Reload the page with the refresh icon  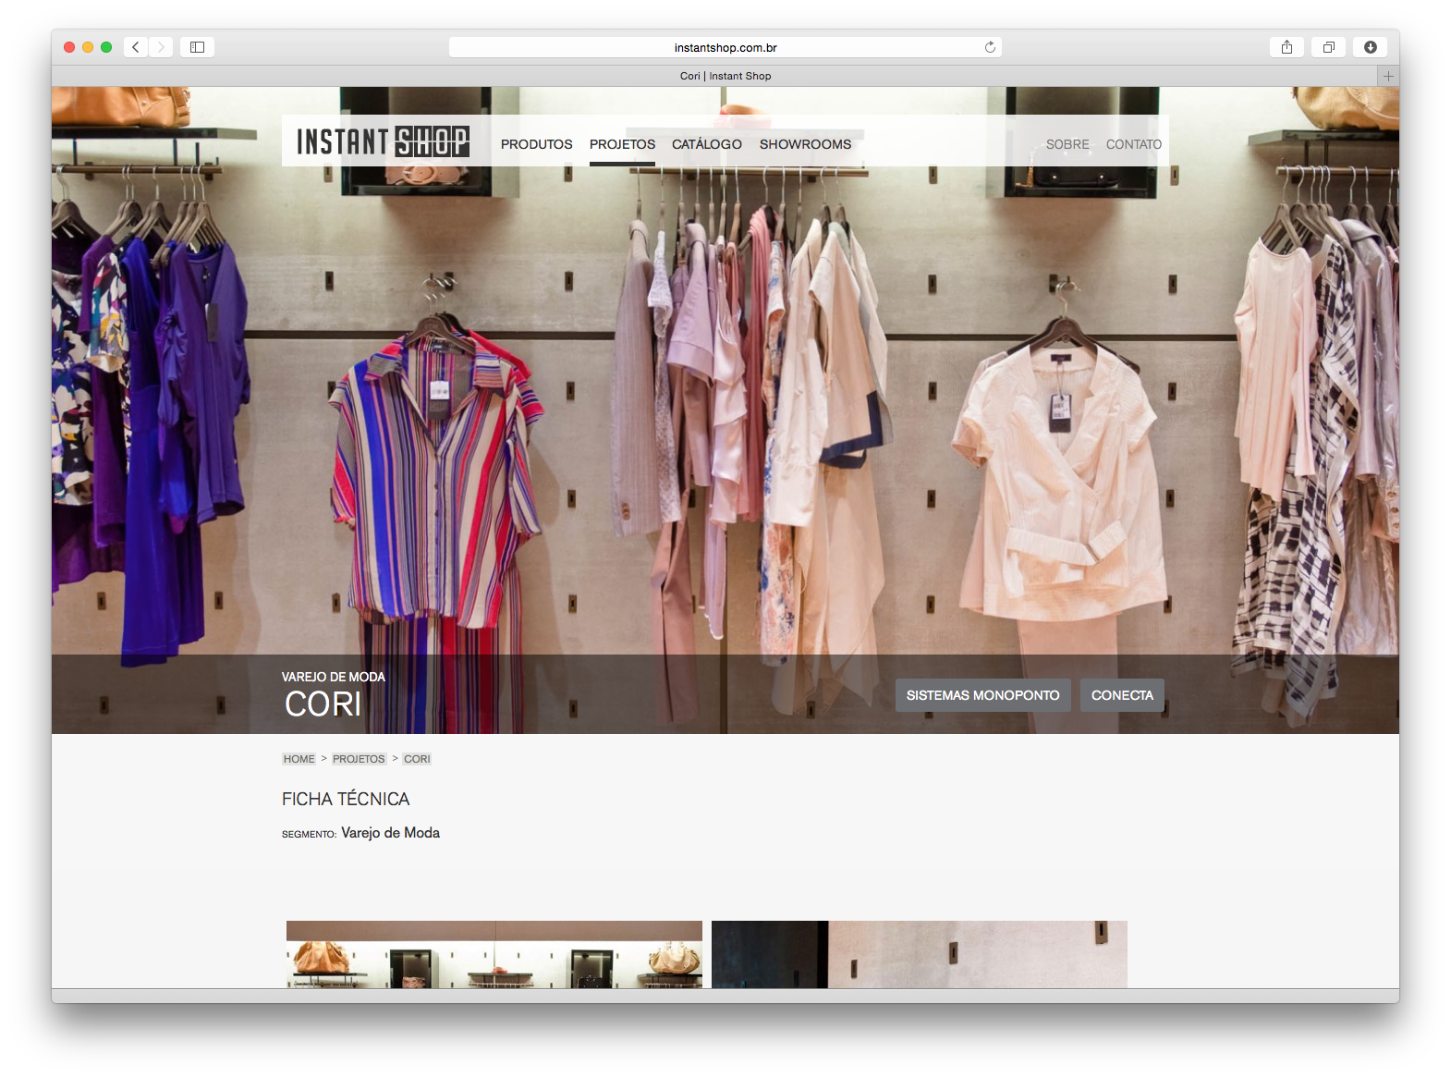coord(990,47)
